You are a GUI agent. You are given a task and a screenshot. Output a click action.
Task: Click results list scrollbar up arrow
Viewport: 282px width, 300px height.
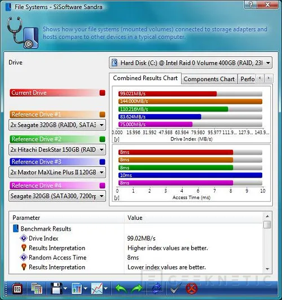(x=267, y=217)
